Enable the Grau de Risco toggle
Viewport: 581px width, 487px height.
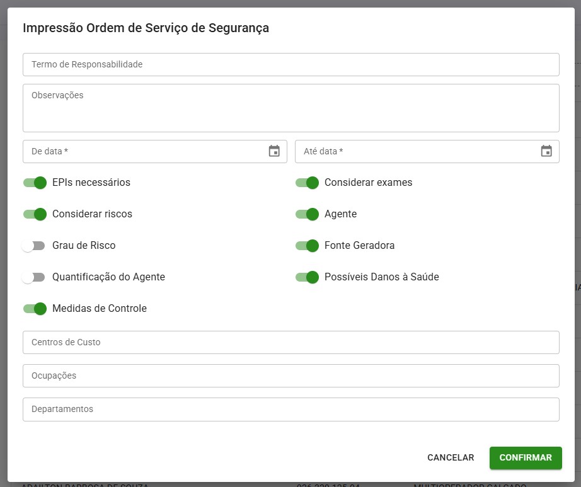(33, 246)
